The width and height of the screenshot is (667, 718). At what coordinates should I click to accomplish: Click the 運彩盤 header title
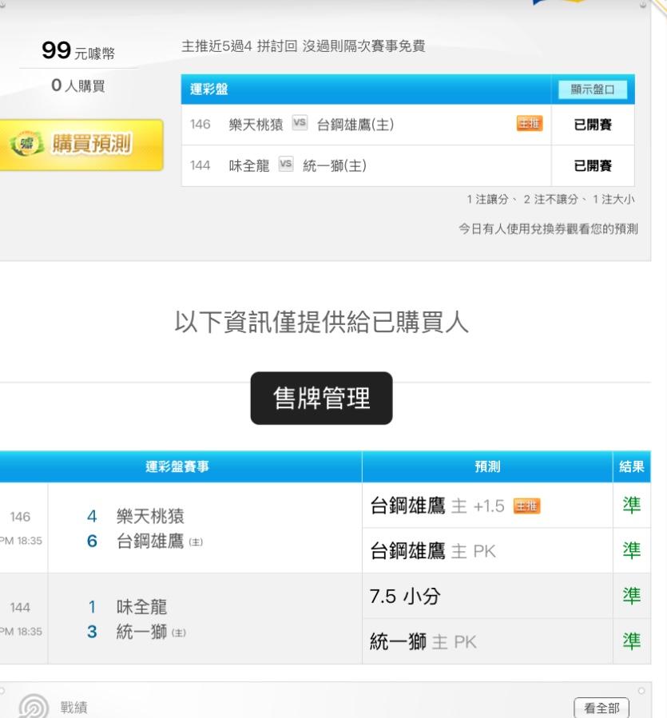pyautogui.click(x=209, y=89)
